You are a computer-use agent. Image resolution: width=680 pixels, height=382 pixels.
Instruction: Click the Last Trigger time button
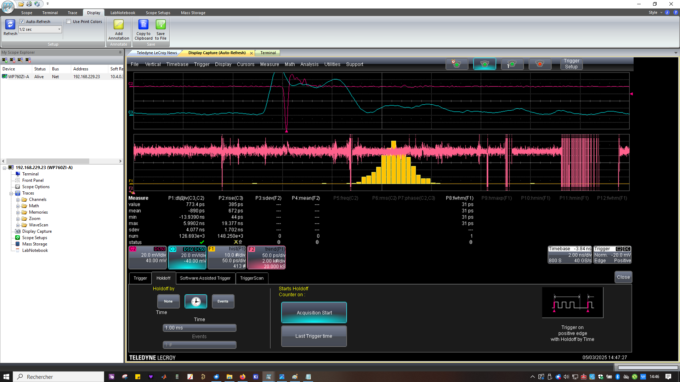(313, 336)
